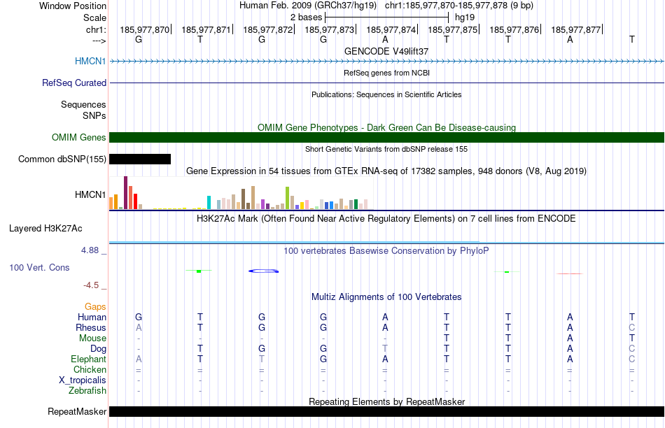
Task: Select the RepeatMasker track label
Action: point(77,411)
